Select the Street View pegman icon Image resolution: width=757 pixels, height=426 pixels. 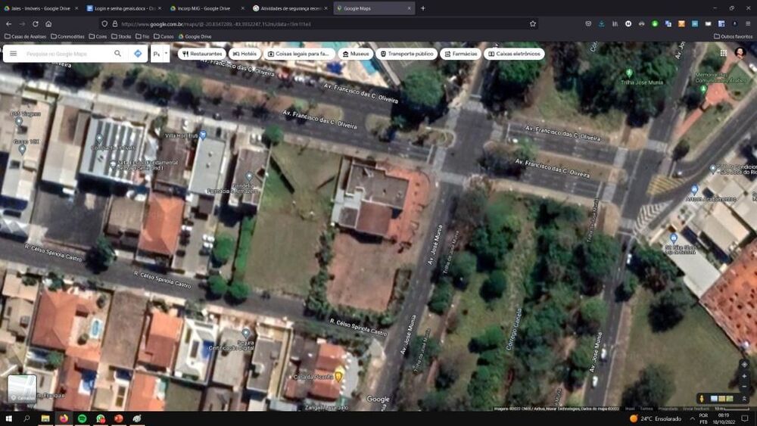coord(702,399)
